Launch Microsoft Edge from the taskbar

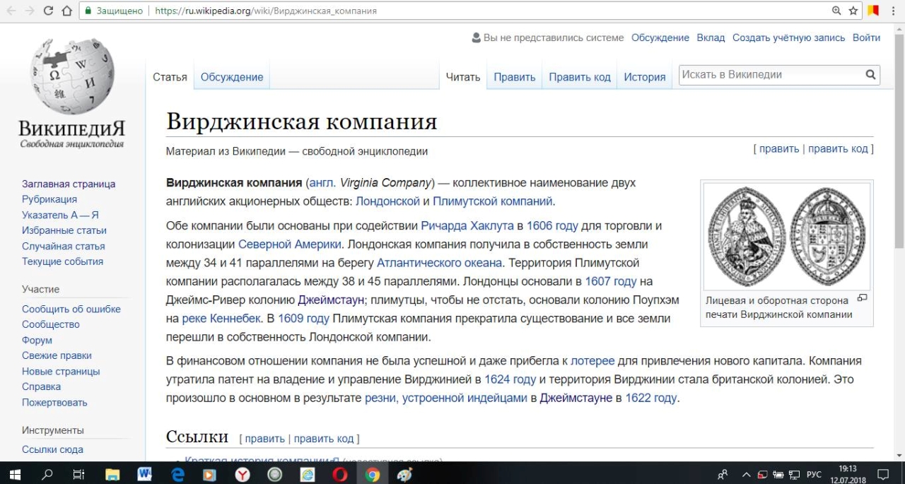tap(177, 474)
